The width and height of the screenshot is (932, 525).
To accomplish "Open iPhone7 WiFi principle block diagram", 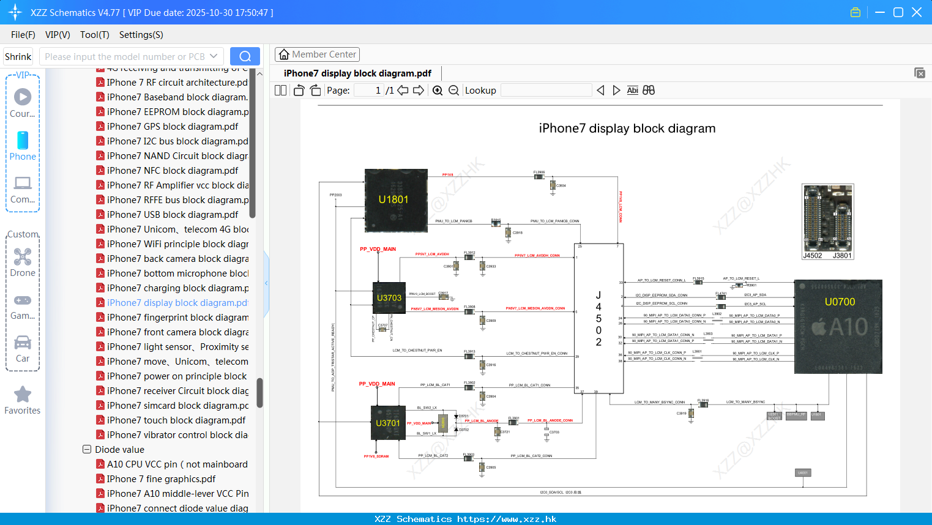I will [x=173, y=244].
